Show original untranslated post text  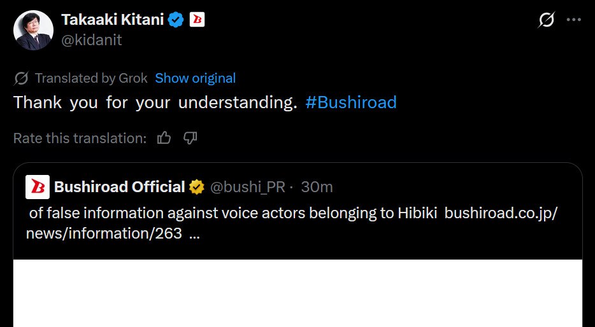195,78
